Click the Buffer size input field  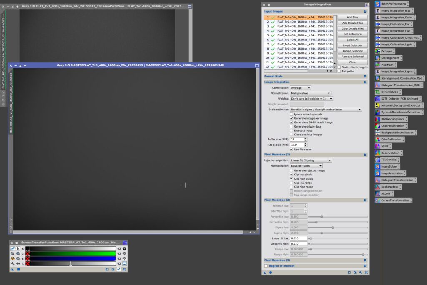297,139
